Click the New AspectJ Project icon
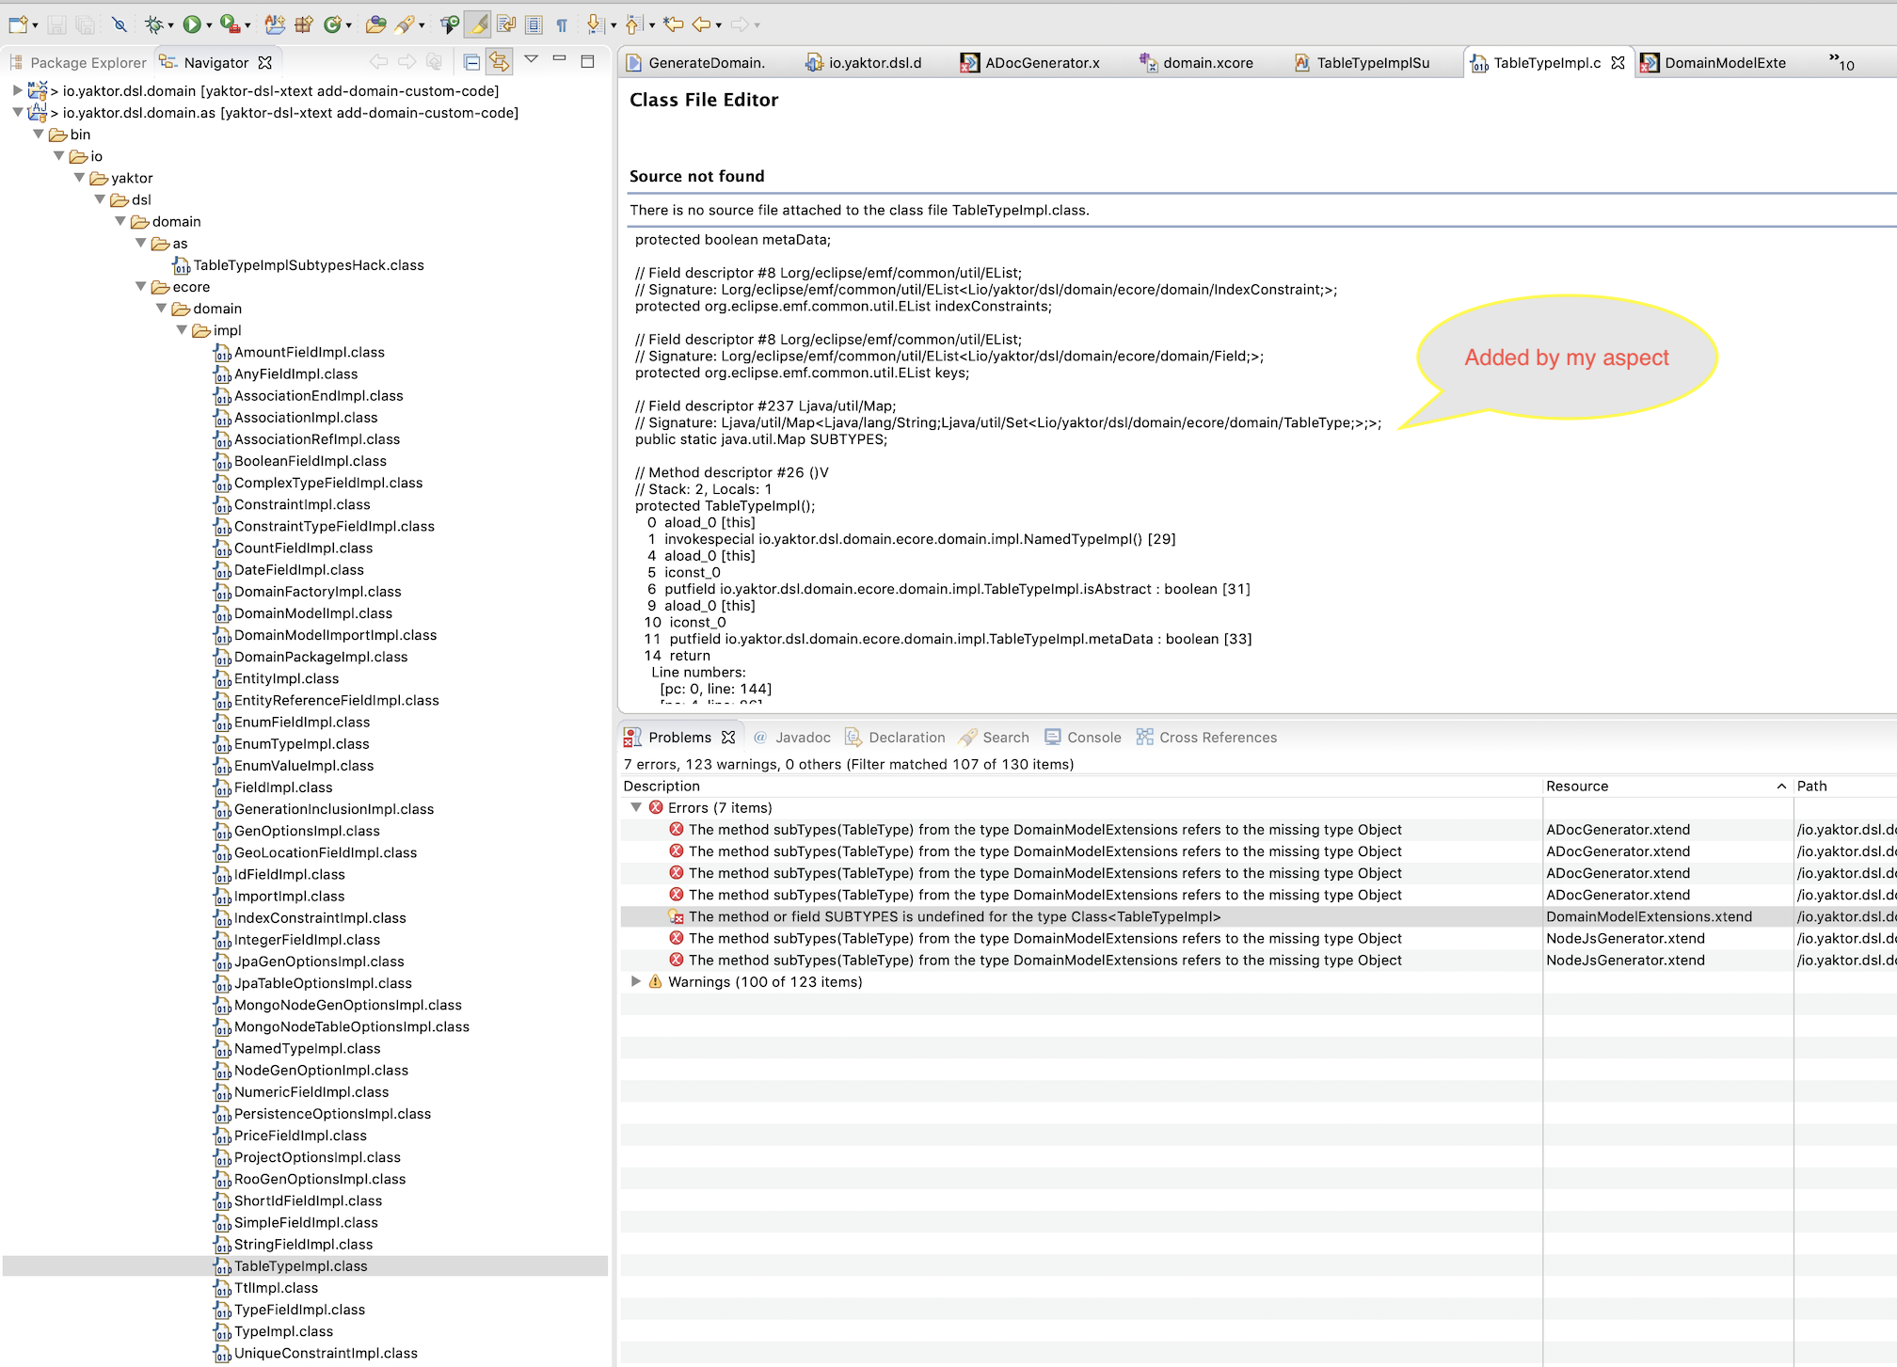This screenshot has width=1897, height=1367. (x=275, y=24)
